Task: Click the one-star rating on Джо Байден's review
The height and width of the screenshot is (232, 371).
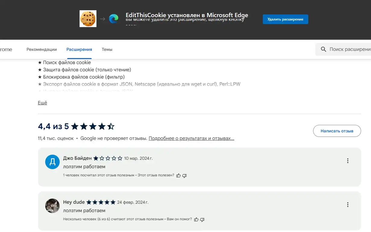Action: [x=108, y=158]
